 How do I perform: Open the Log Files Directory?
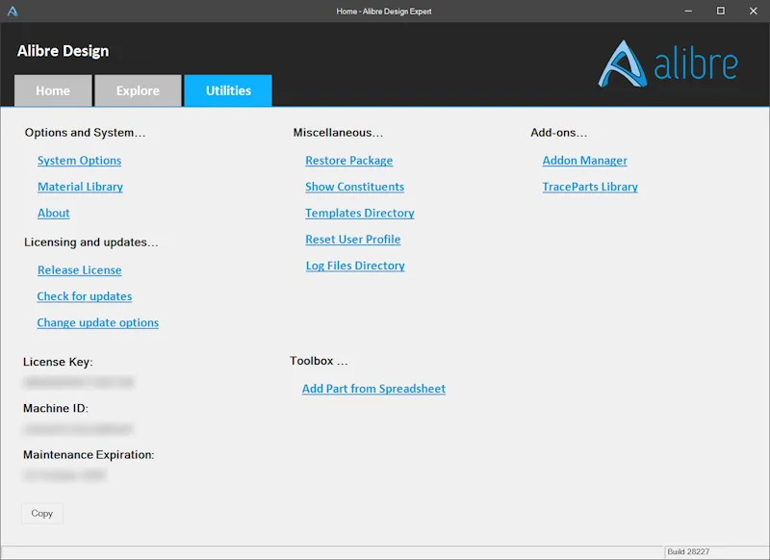tap(355, 266)
